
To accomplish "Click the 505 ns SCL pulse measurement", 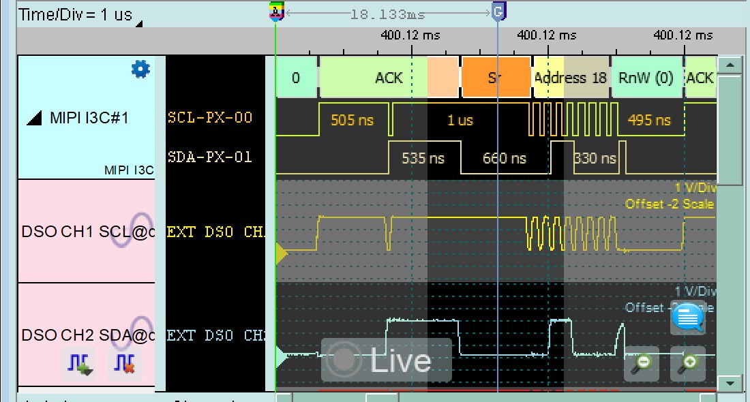I will [352, 120].
